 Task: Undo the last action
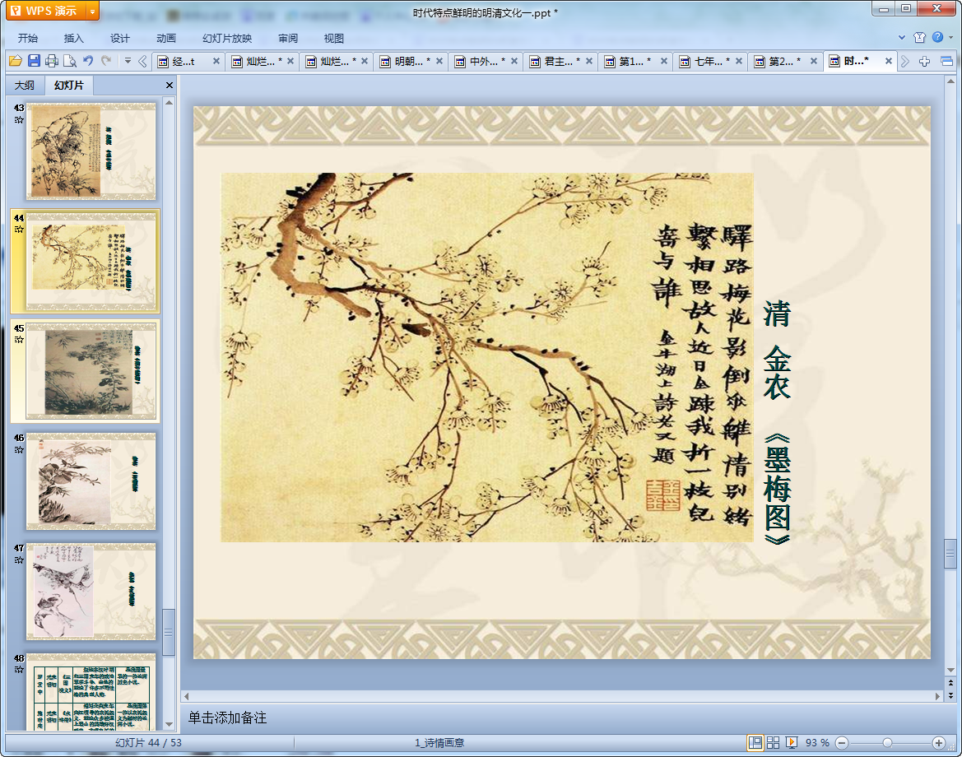pos(88,61)
